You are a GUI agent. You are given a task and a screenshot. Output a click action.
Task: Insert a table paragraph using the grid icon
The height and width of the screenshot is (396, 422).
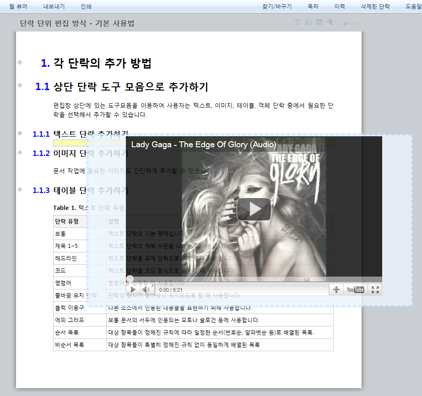[x=319, y=22]
